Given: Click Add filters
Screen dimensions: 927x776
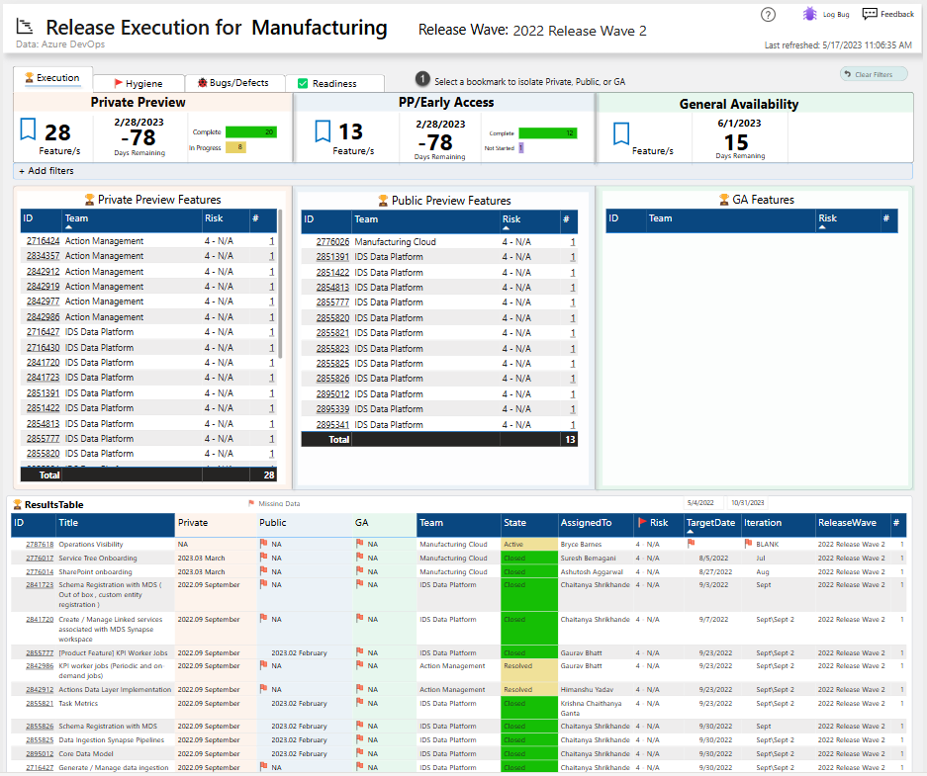Looking at the screenshot, I should point(46,171).
